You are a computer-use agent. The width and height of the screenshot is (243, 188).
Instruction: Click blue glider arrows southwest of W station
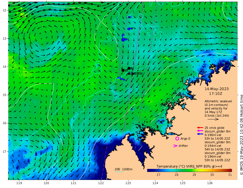[121, 78]
